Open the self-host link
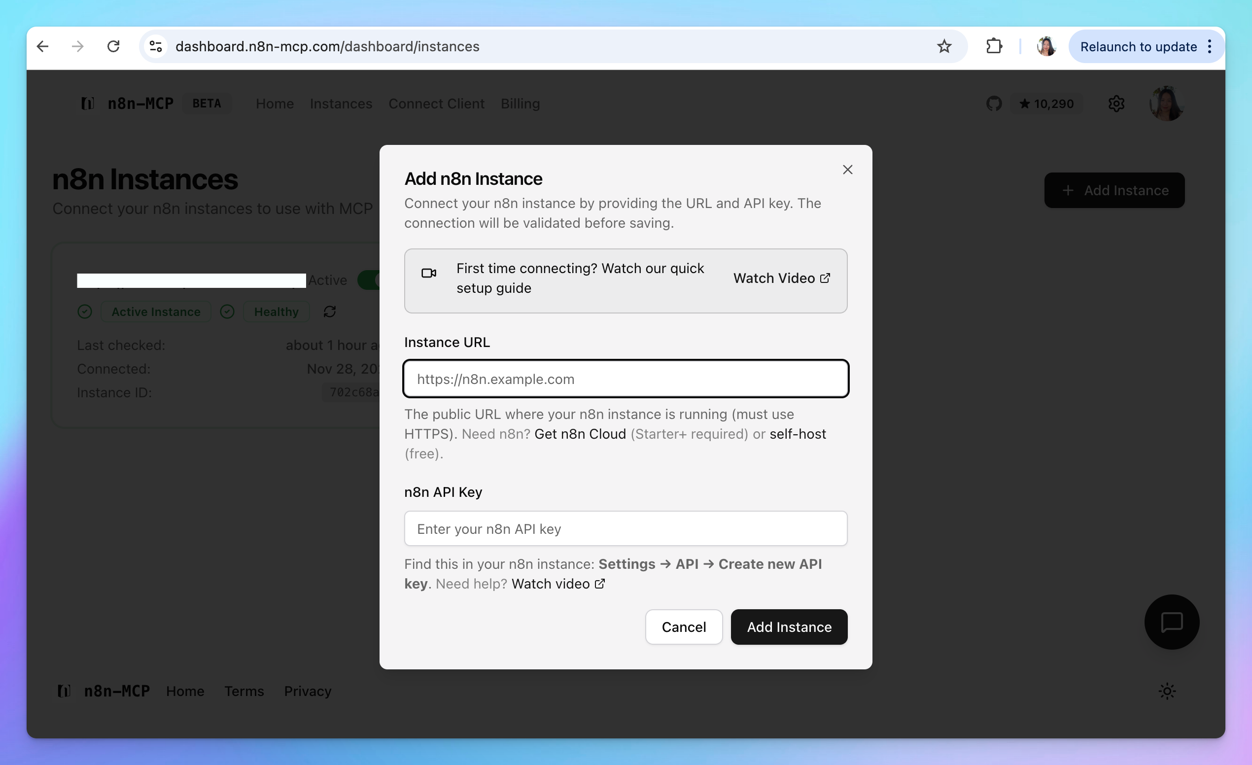Screen dimensions: 1252x765 (797, 434)
